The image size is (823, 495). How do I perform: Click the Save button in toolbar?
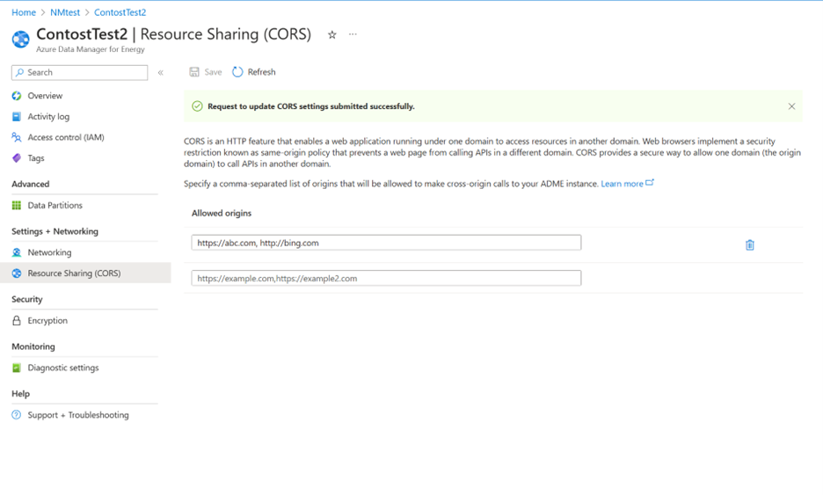point(206,72)
